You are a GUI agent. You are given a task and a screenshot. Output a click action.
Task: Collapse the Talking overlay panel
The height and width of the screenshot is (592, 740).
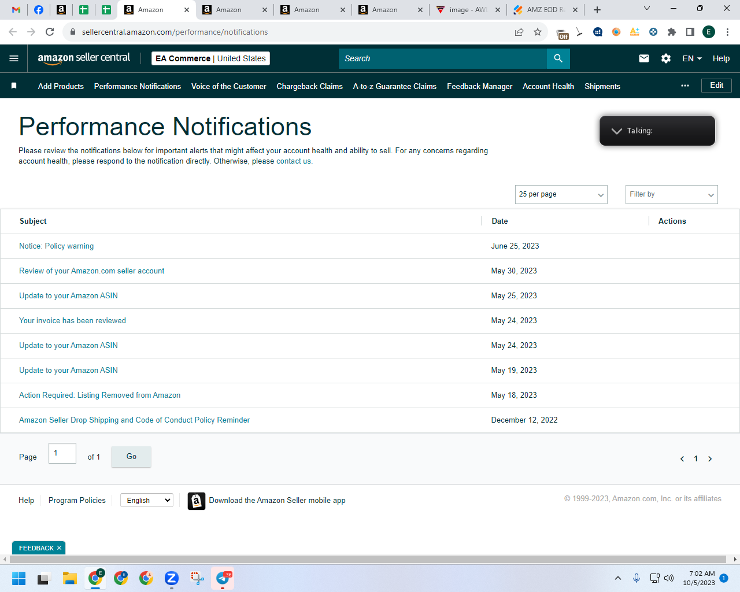617,131
